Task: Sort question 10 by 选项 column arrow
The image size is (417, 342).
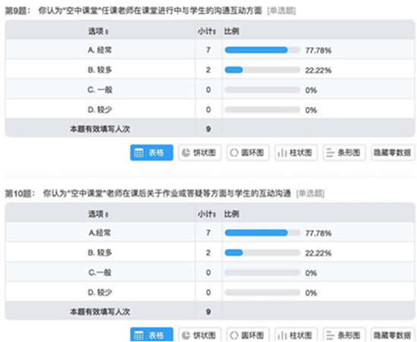Action: pyautogui.click(x=107, y=215)
